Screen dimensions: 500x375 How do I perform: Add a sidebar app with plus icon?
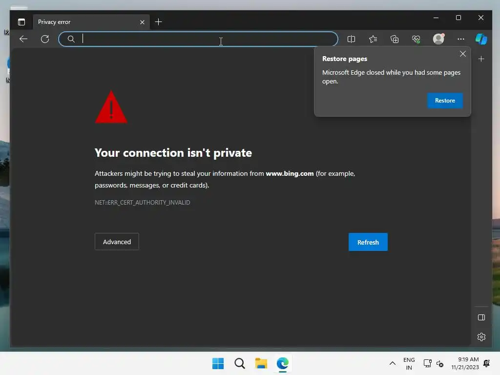[x=481, y=59]
